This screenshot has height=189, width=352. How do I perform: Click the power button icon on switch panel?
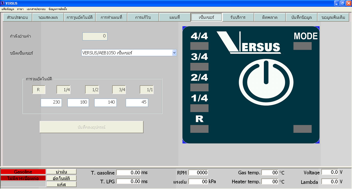[x=266, y=81]
